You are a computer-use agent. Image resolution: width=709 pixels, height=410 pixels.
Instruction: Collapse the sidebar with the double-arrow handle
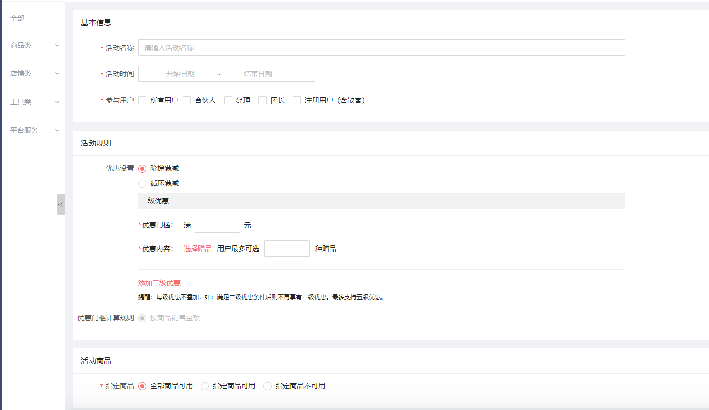pos(60,204)
